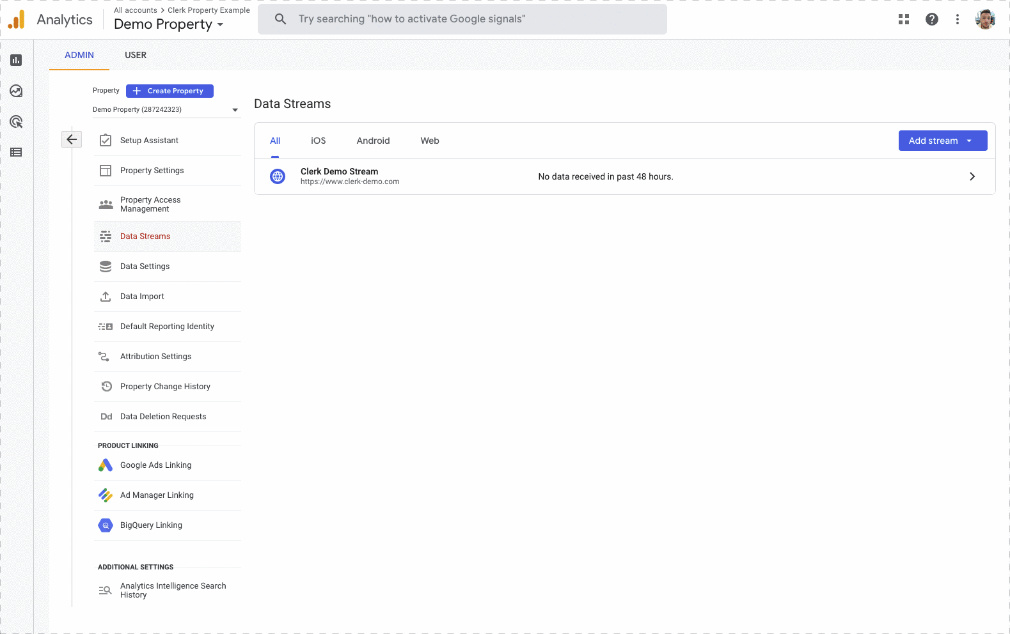Go to Property Change History
The width and height of the screenshot is (1010, 634).
[165, 387]
